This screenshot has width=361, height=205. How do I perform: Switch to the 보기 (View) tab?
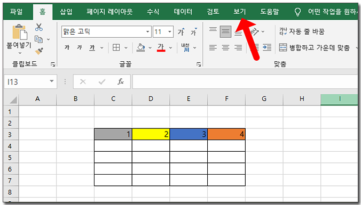click(x=240, y=12)
